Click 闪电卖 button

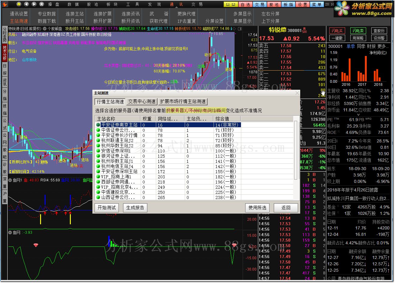pos(358,31)
